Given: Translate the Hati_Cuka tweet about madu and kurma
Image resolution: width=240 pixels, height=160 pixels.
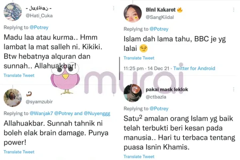Looking at the screenshot, I should pyautogui.click(x=19, y=75).
